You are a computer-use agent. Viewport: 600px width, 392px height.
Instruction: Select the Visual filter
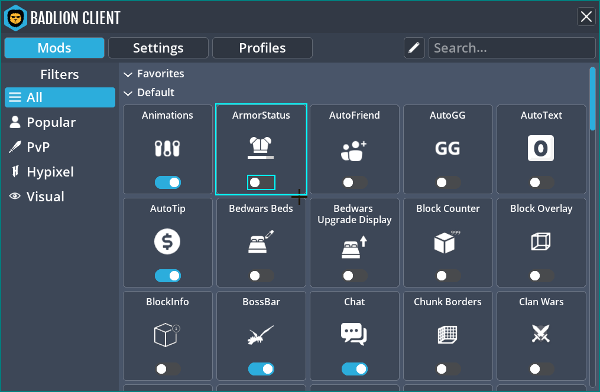pyautogui.click(x=60, y=197)
